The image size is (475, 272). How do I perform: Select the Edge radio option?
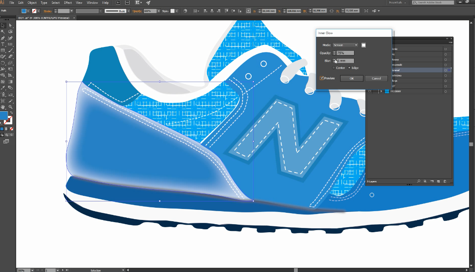pyautogui.click(x=349, y=68)
